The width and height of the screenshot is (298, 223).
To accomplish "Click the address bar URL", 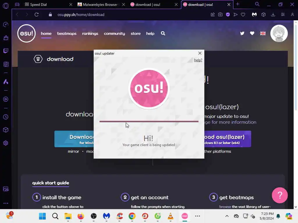I will [81, 15].
